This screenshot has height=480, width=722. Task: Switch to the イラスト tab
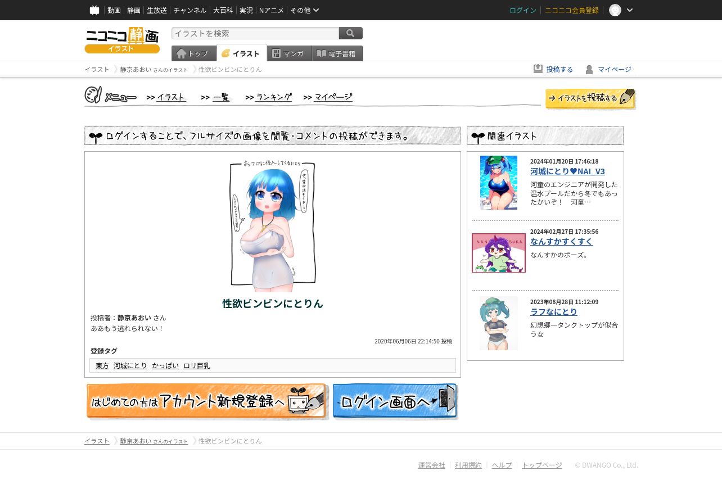click(x=242, y=53)
